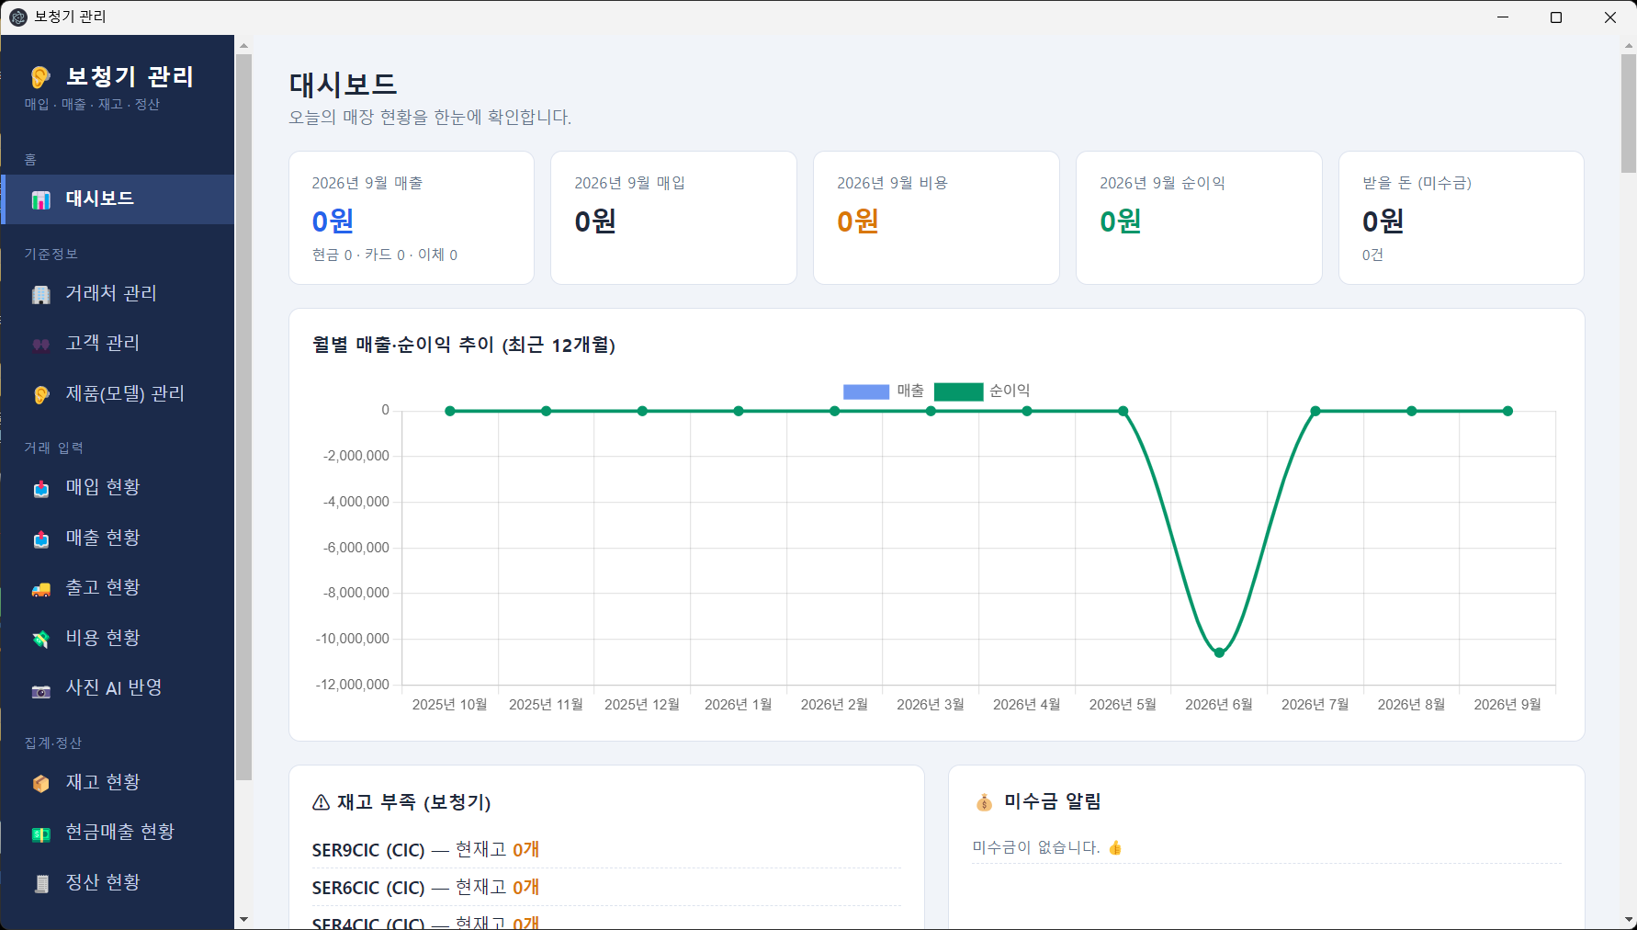Select 비용 현황 in the sidebar
The width and height of the screenshot is (1637, 930).
pyautogui.click(x=118, y=639)
